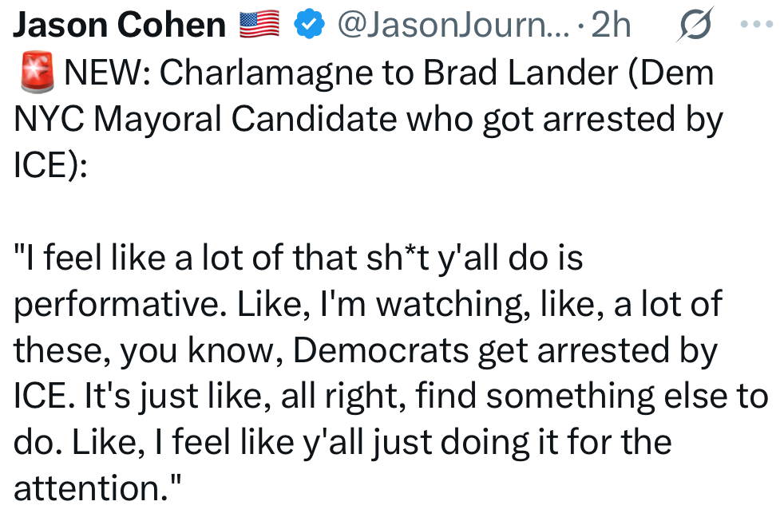The height and width of the screenshot is (525, 784).
Task: Open the post via 2h timestamp
Action: coord(612,26)
